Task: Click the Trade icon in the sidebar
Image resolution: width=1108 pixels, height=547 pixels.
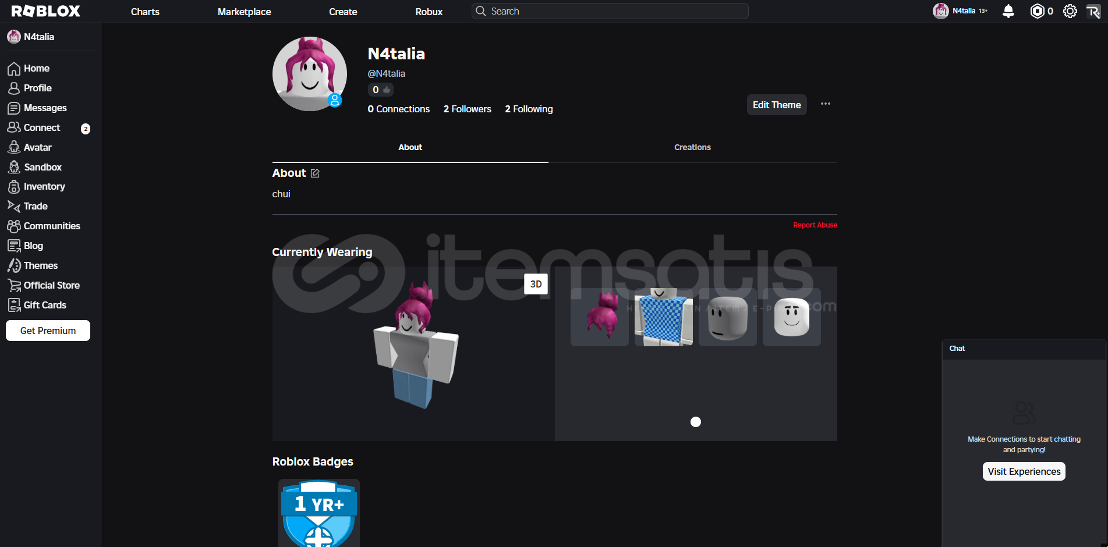Action: click(14, 206)
